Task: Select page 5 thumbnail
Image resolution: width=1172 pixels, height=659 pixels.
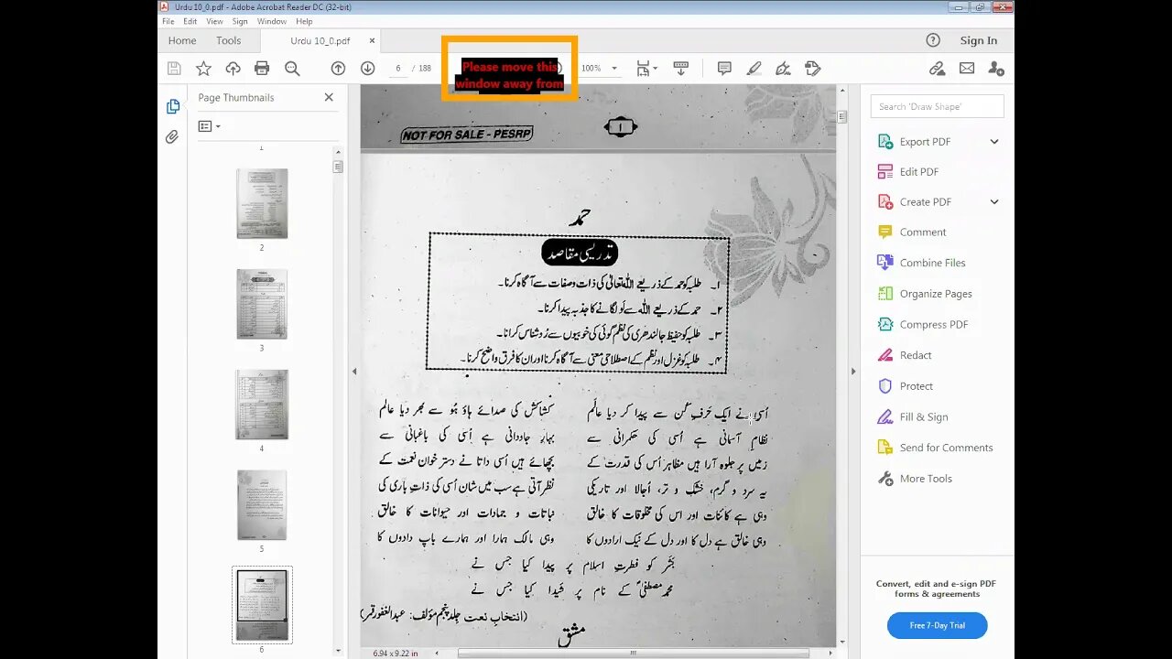Action: click(x=262, y=505)
